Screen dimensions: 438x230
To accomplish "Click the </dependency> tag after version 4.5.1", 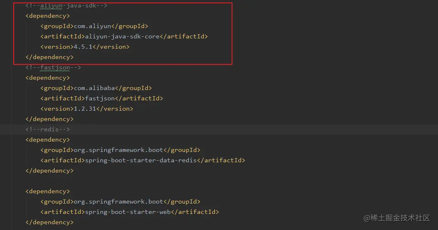I will 49,57.
